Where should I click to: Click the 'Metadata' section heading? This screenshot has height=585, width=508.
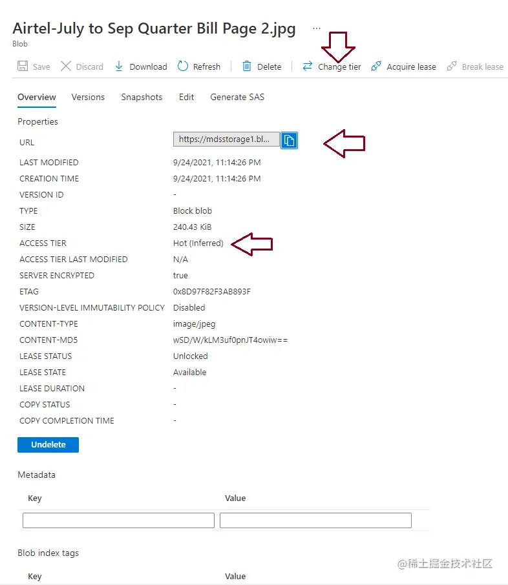37,475
